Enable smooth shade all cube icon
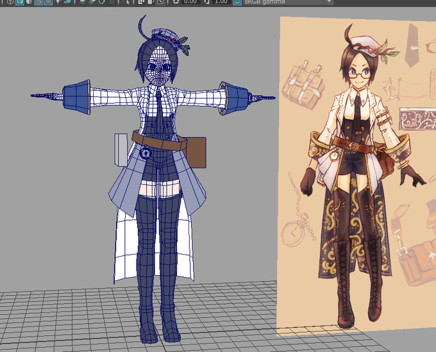436x352 pixels. click(19, 2)
